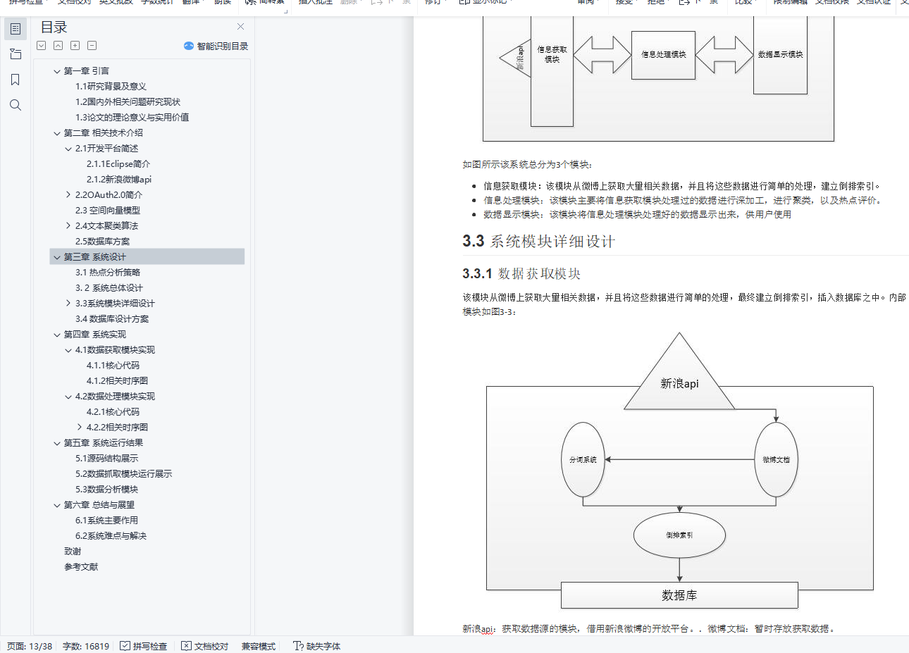Jump to 4.2.1核心代码
This screenshot has width=909, height=653.
tap(113, 412)
